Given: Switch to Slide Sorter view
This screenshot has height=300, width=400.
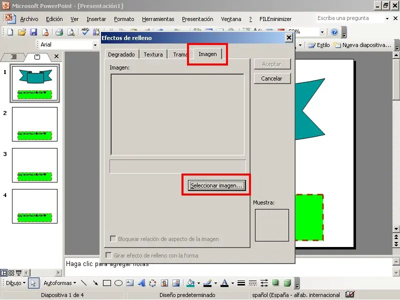Looking at the screenshot, I should click(x=11, y=273).
